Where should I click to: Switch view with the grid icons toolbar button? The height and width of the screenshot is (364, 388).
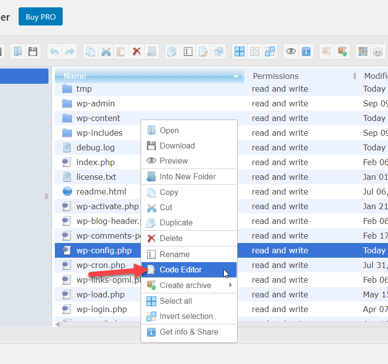click(x=363, y=51)
